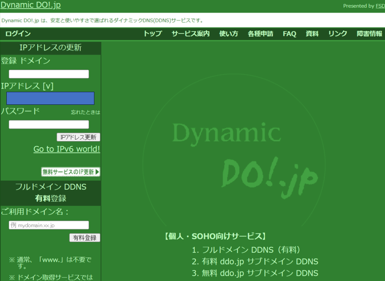The image size is (385, 281).
Task: Click the IPアドレス更新 button
Action: 78,137
